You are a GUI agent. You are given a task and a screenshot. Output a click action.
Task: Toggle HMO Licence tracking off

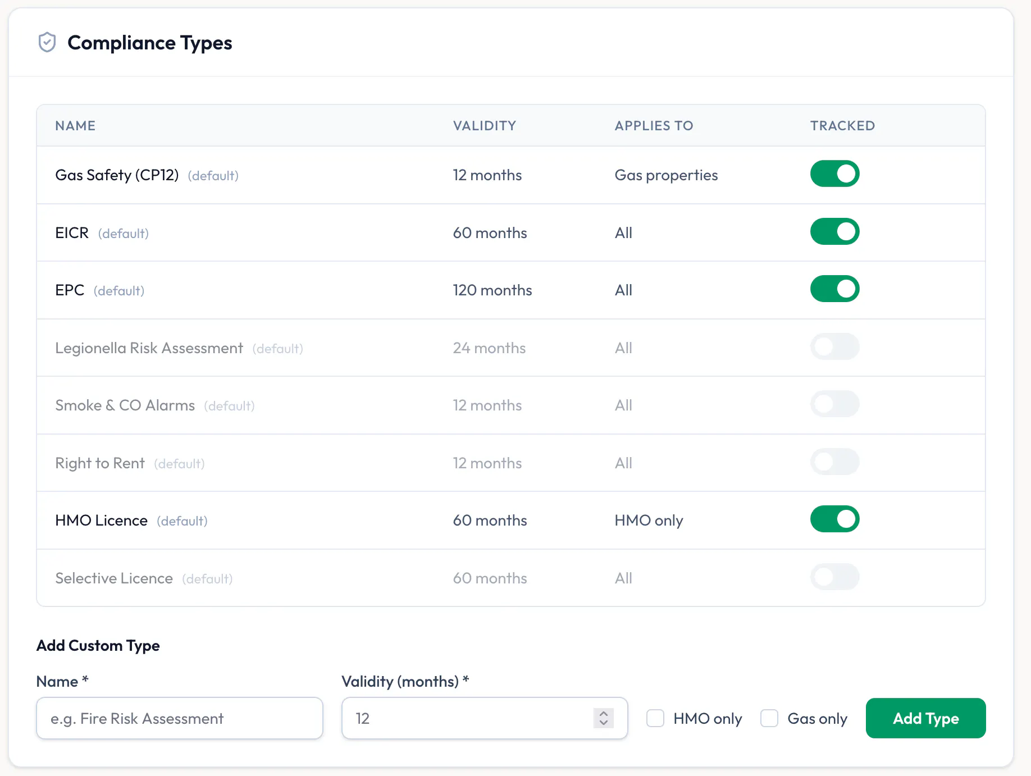tap(834, 519)
